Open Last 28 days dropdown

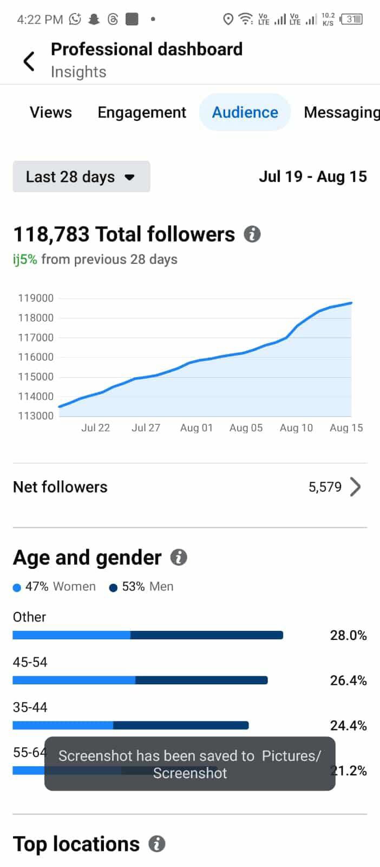coord(81,177)
